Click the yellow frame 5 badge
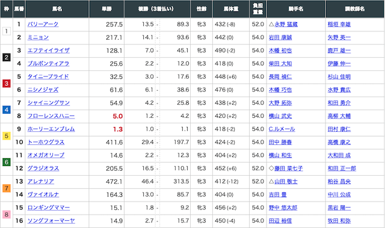This screenshot has height=228, width=385. coord(7,136)
